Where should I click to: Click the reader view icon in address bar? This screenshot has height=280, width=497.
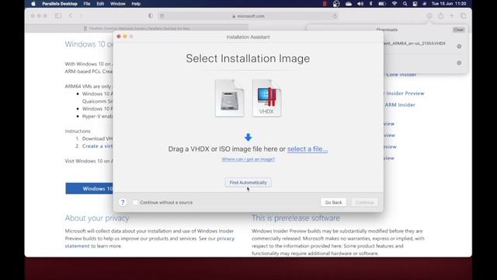click(x=162, y=16)
